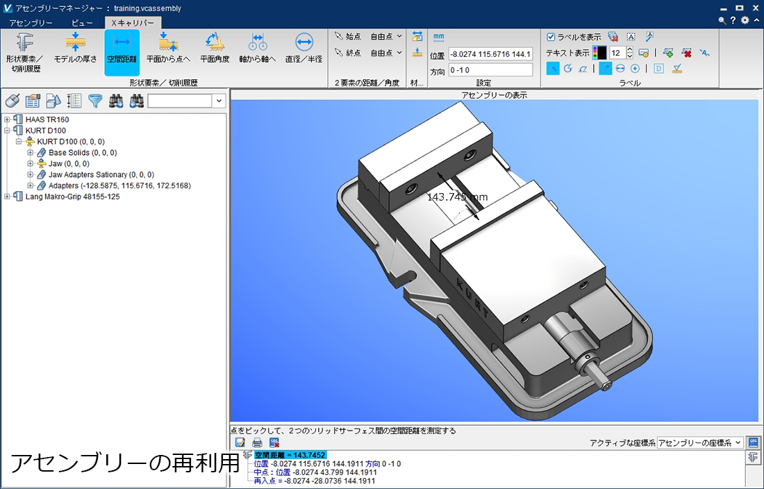Viewport: 764px width, 489px height.
Task: Click the 中点：位置 result line
Action: pyautogui.click(x=315, y=472)
